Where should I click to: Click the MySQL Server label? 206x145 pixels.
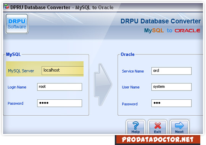click(x=21, y=71)
